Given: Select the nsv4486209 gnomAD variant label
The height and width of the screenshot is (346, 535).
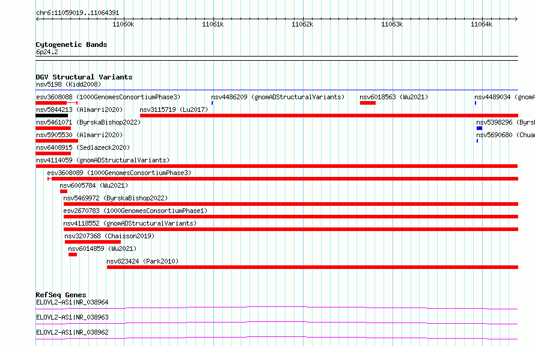Looking at the screenshot, I should click(278, 97).
